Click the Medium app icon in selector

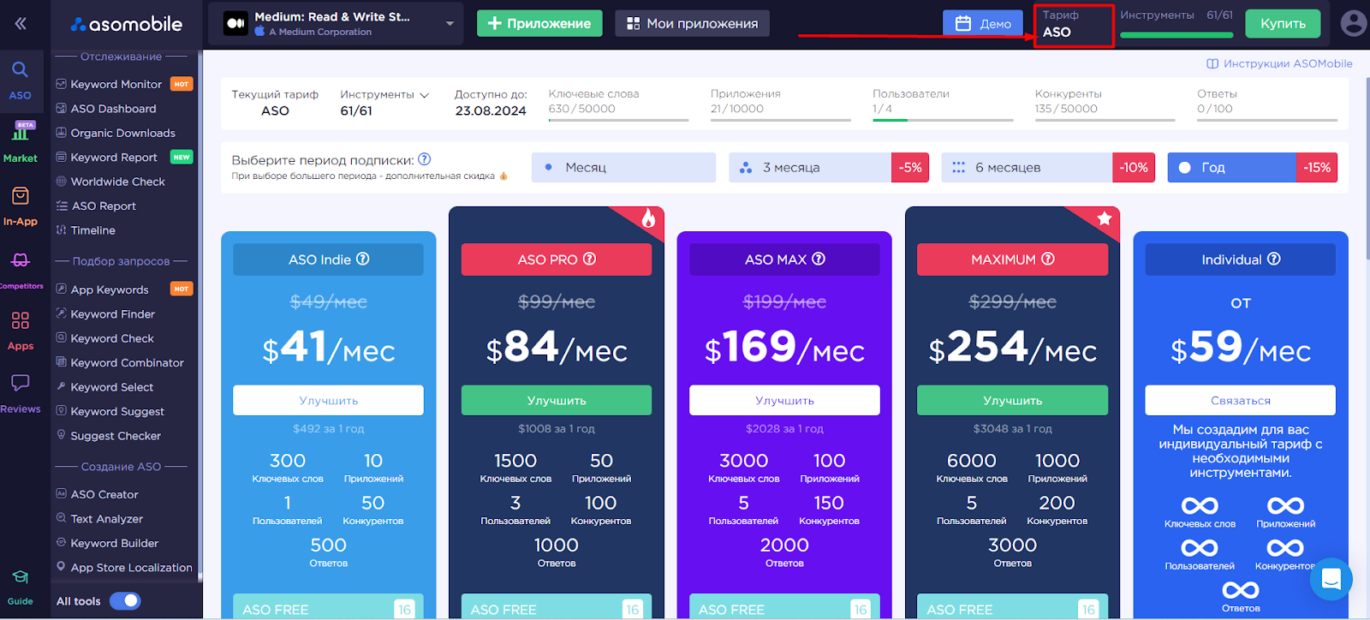click(235, 24)
